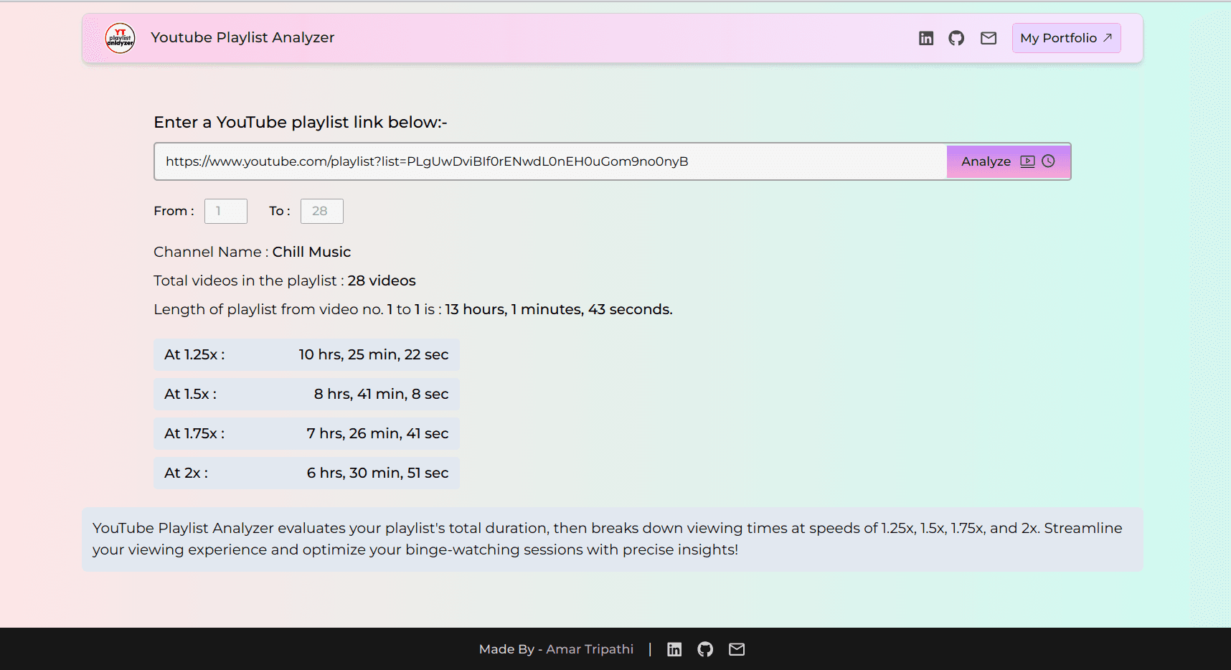Click the video icon inside the Analyze button

tap(1028, 161)
